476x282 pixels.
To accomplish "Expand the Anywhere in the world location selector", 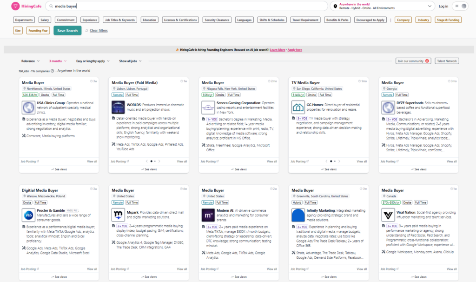I will 382,6.
